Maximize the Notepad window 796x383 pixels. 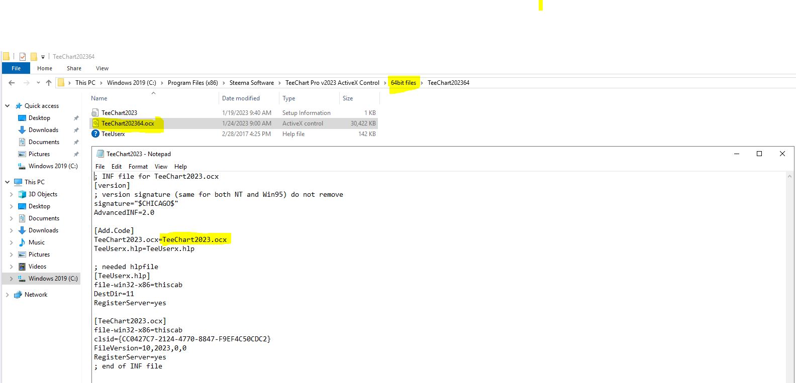pyautogui.click(x=759, y=154)
